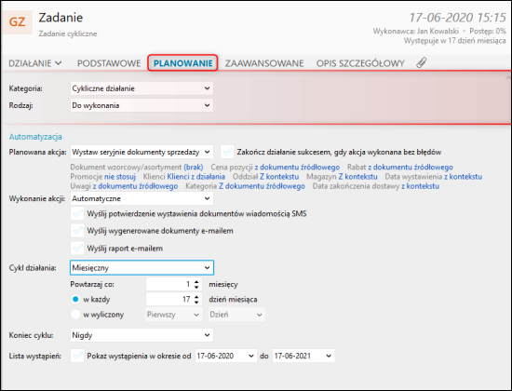Toggle 'Pokaż wystąpienia w okresie' checkbox
512x391 pixels.
coord(77,356)
